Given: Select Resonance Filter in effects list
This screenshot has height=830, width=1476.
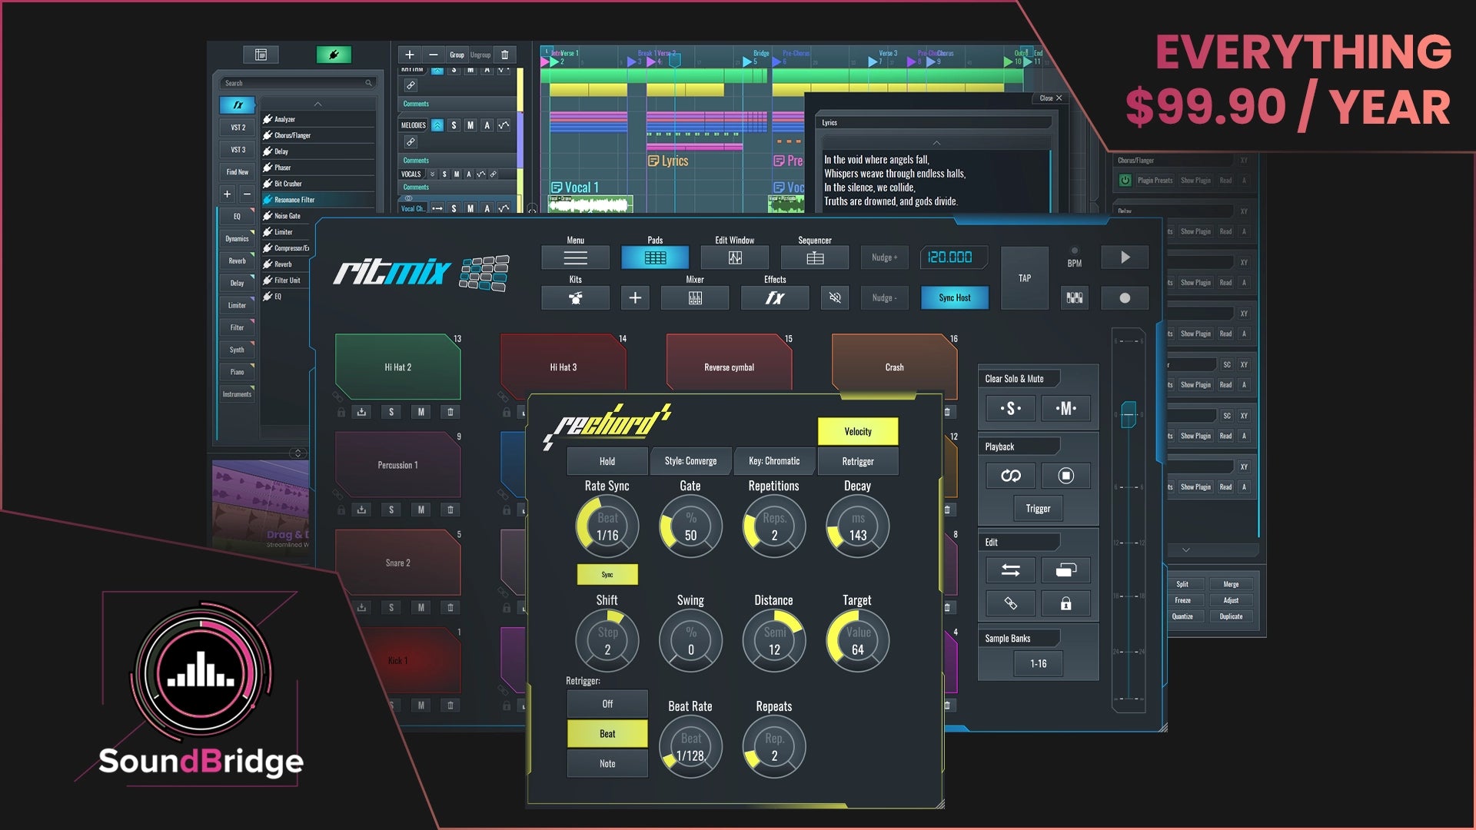Looking at the screenshot, I should 294,200.
